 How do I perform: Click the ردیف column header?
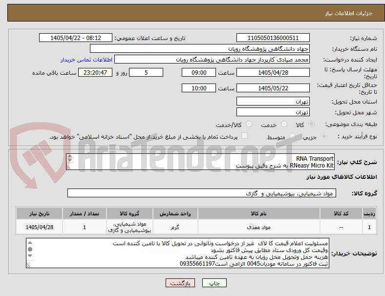[x=369, y=213]
